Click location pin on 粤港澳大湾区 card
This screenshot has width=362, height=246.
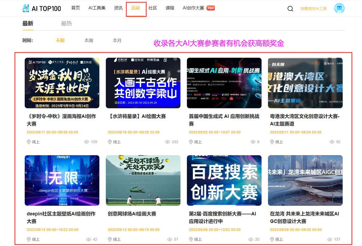272,142
